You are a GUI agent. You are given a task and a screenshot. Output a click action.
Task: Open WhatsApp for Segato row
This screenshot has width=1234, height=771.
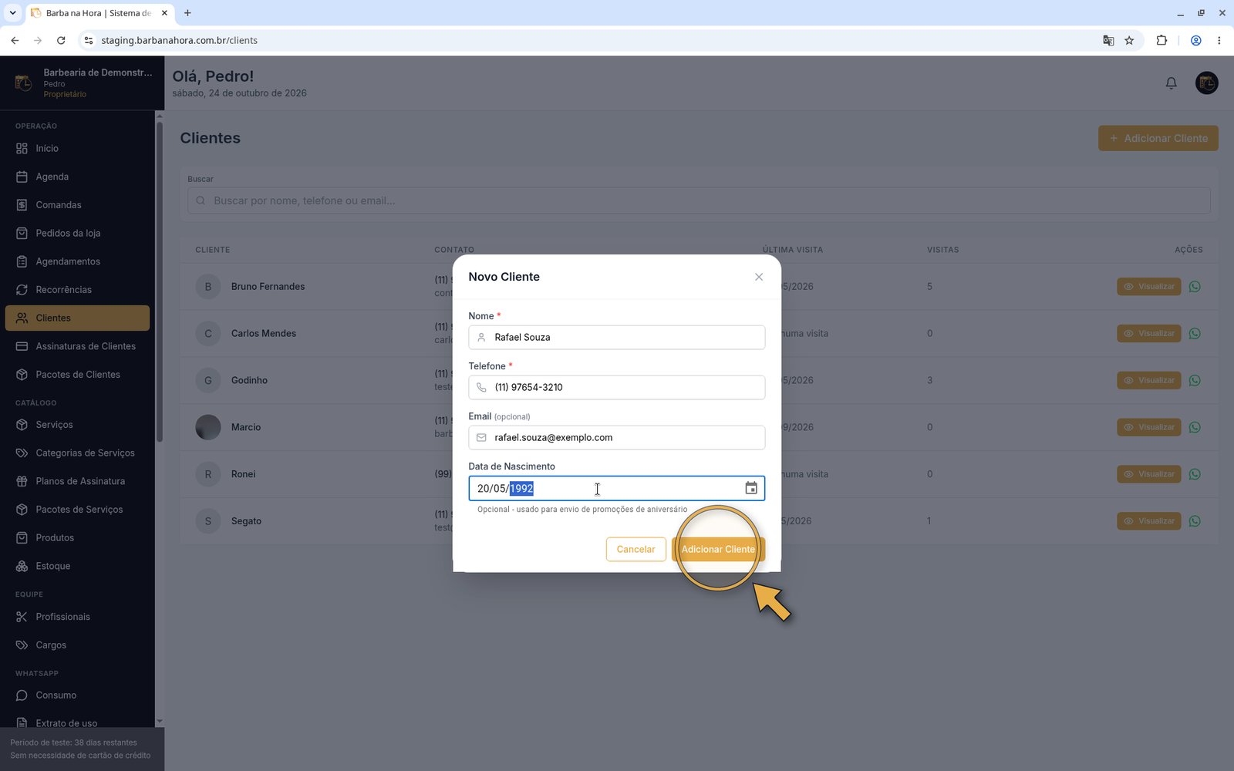pos(1195,521)
